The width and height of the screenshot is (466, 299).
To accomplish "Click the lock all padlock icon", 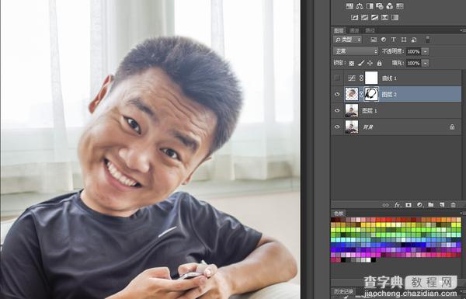I will pos(379,63).
